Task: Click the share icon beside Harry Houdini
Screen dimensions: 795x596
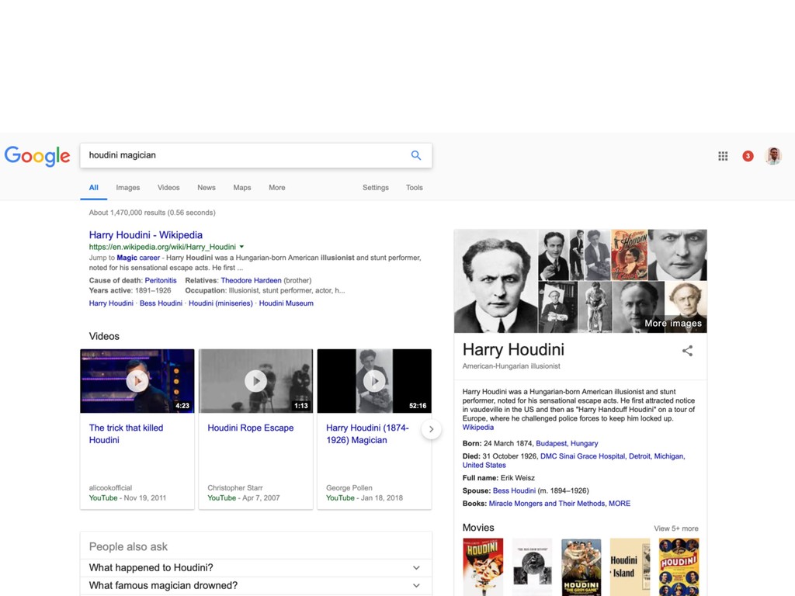Action: point(688,351)
